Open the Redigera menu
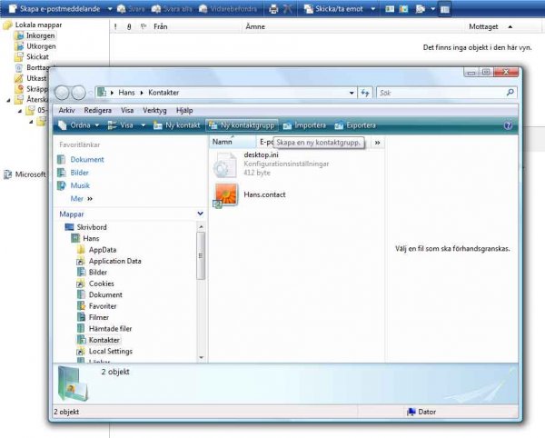This screenshot has height=438, width=545. (98, 109)
